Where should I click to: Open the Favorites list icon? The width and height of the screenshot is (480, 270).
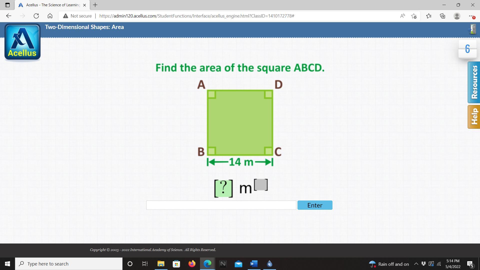point(429,16)
